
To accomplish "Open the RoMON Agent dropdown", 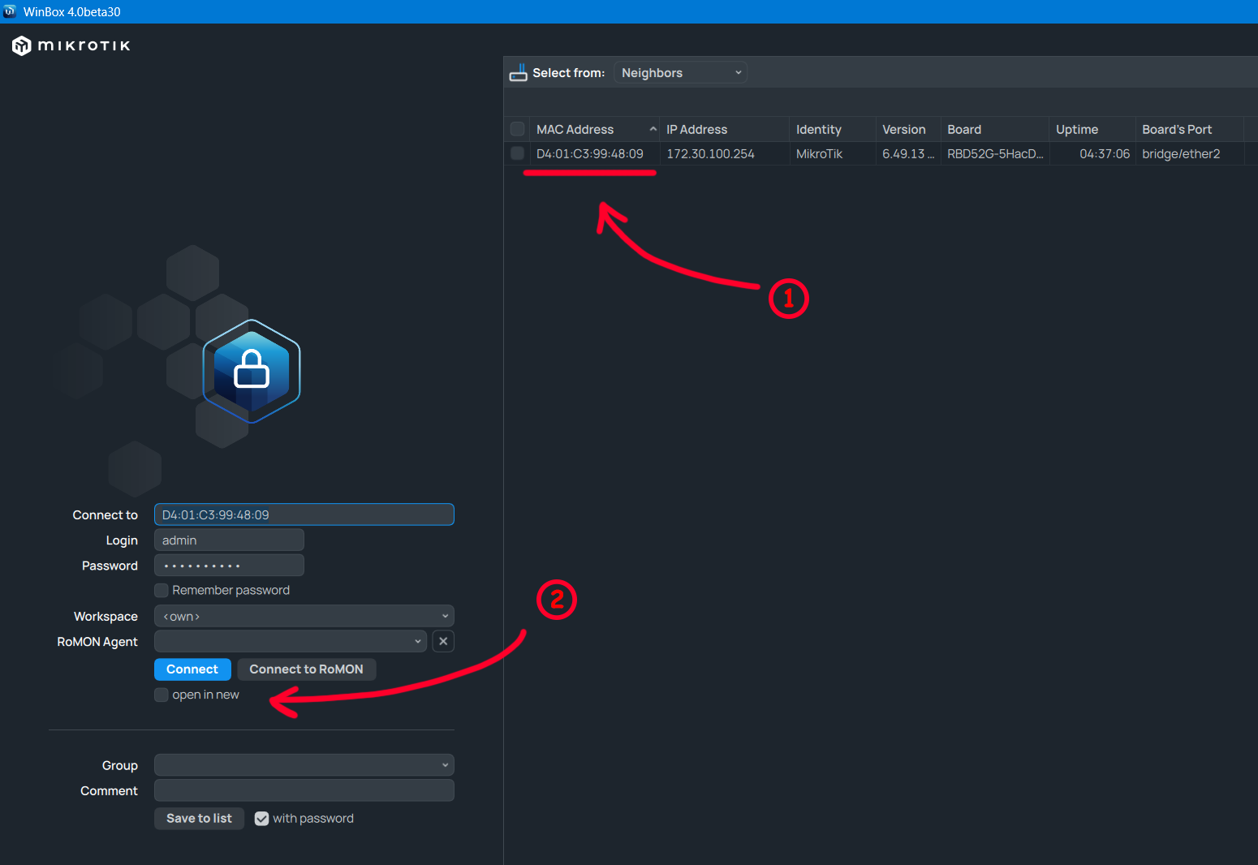I will (290, 641).
